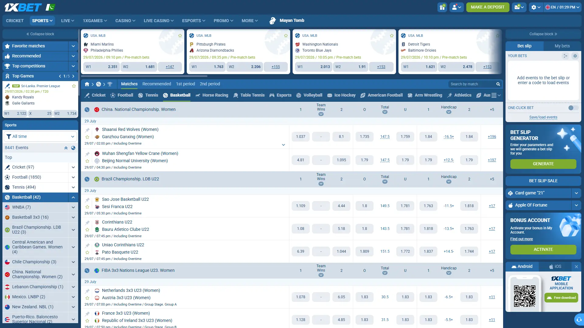Screen dimensions: 584x328
Task: Favorite the Sesi Franca U22 match star
Action: [87, 207]
